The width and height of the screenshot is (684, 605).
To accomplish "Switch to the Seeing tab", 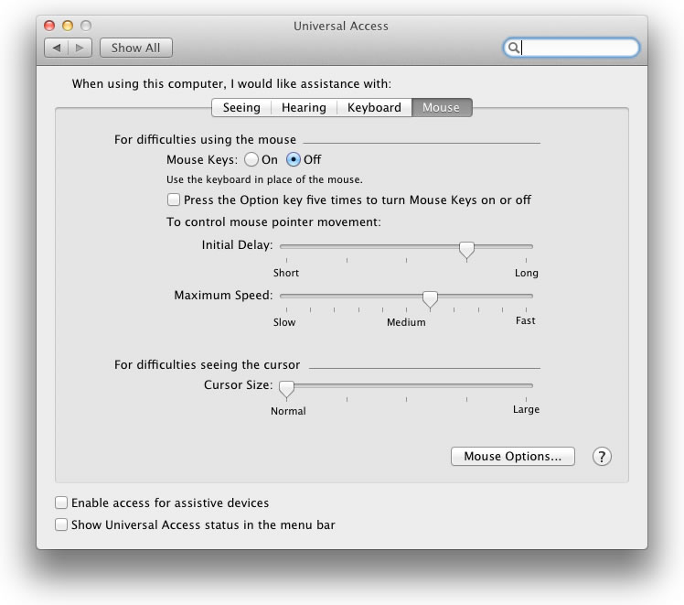I will point(241,108).
